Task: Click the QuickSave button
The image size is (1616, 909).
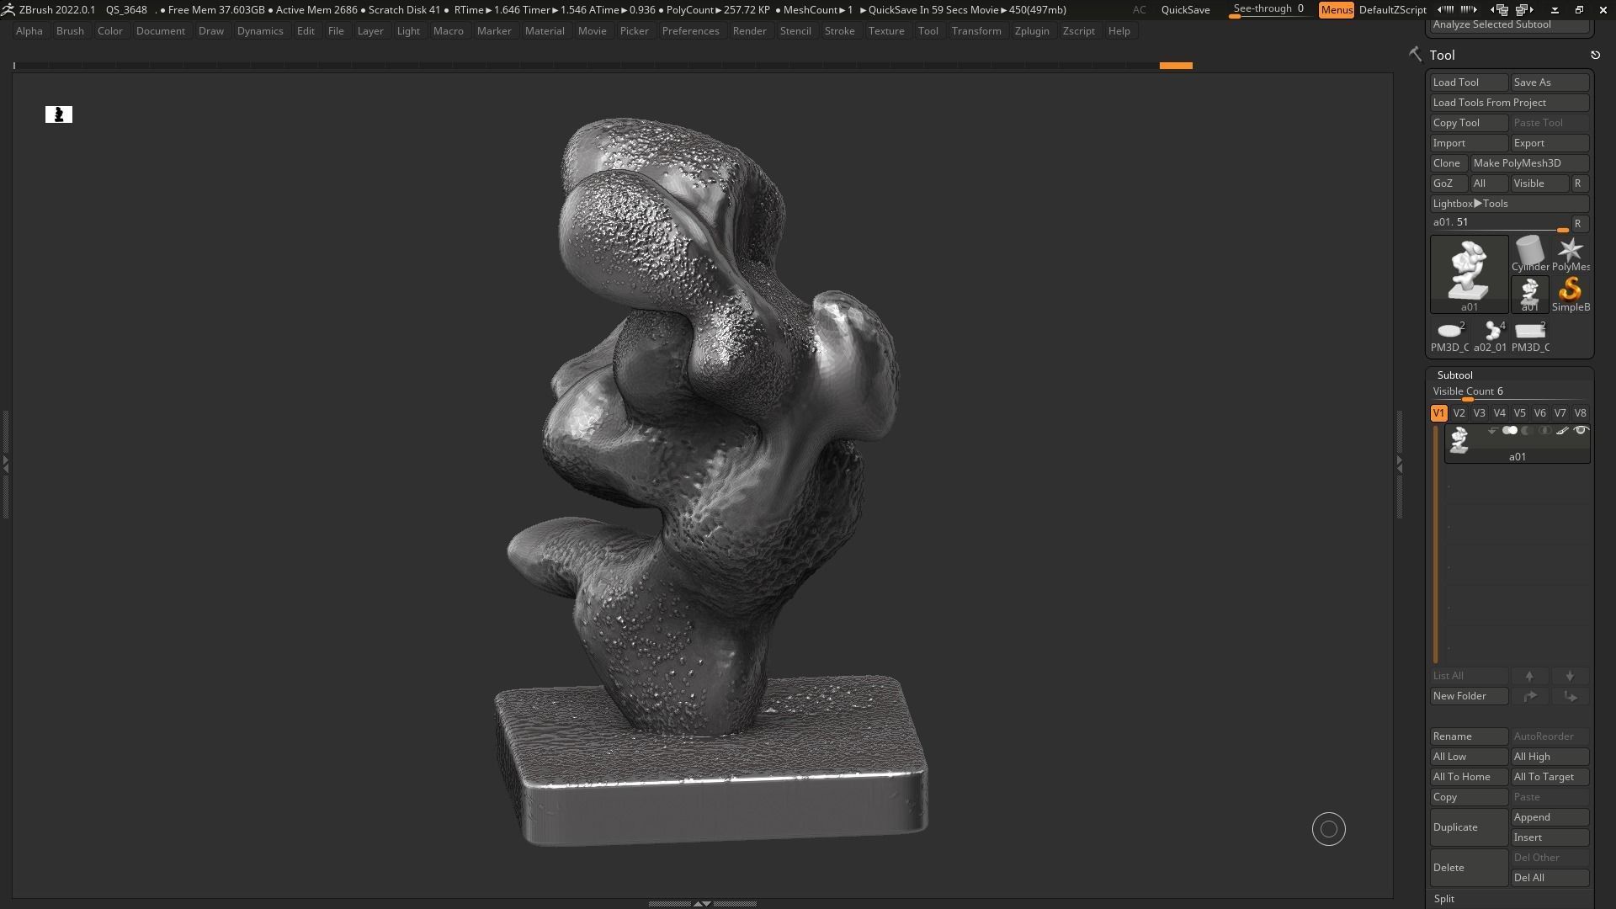Action: click(x=1185, y=10)
